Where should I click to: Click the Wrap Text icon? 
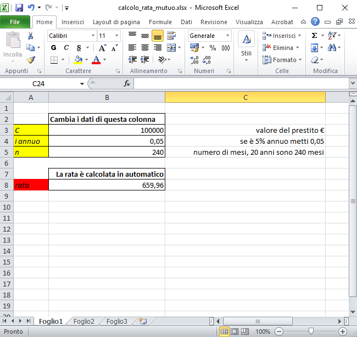(x=171, y=36)
